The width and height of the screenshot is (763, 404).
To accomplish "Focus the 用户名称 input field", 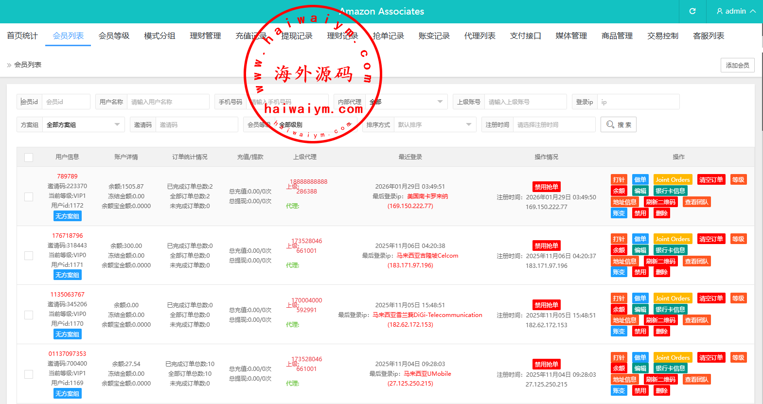I will click(x=168, y=102).
